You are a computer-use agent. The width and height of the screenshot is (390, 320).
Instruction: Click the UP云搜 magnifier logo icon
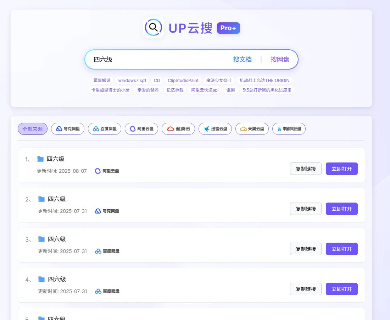point(153,27)
